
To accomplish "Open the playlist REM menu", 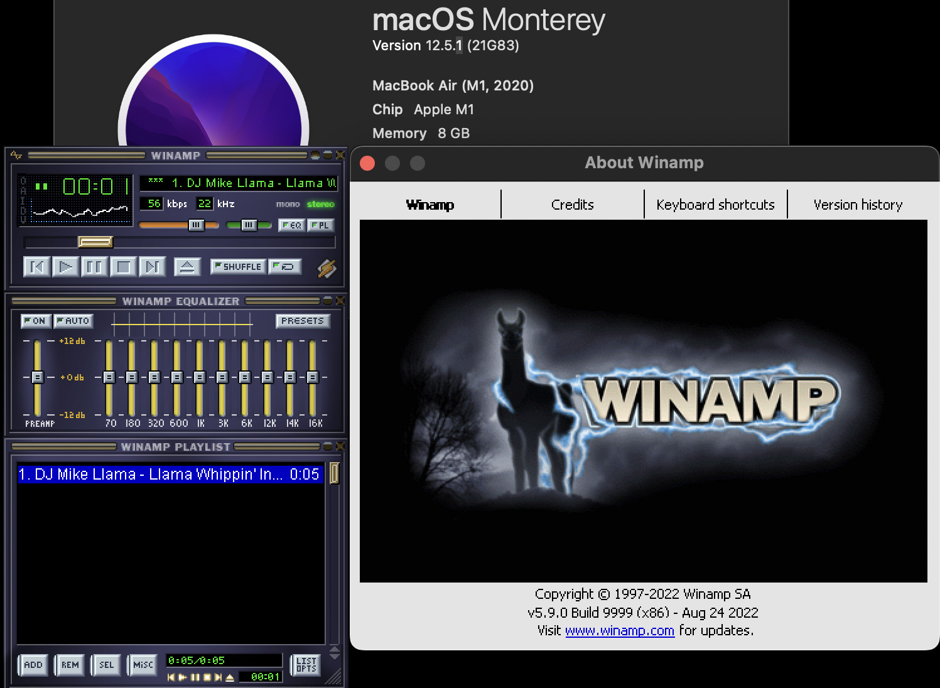I will (70, 665).
